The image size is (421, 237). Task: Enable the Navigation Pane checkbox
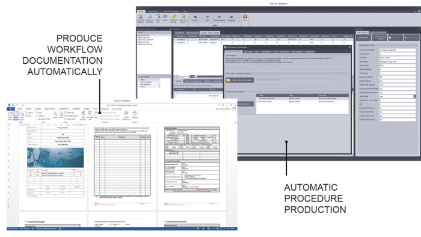click(37, 119)
